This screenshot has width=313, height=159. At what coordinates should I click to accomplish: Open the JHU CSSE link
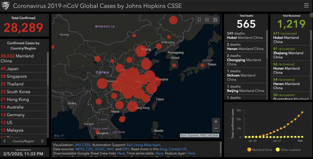(x=83, y=145)
